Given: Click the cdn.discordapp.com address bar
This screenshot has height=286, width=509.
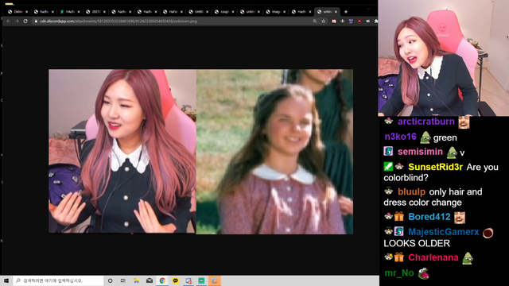Looking at the screenshot, I should pyautogui.click(x=172, y=21).
